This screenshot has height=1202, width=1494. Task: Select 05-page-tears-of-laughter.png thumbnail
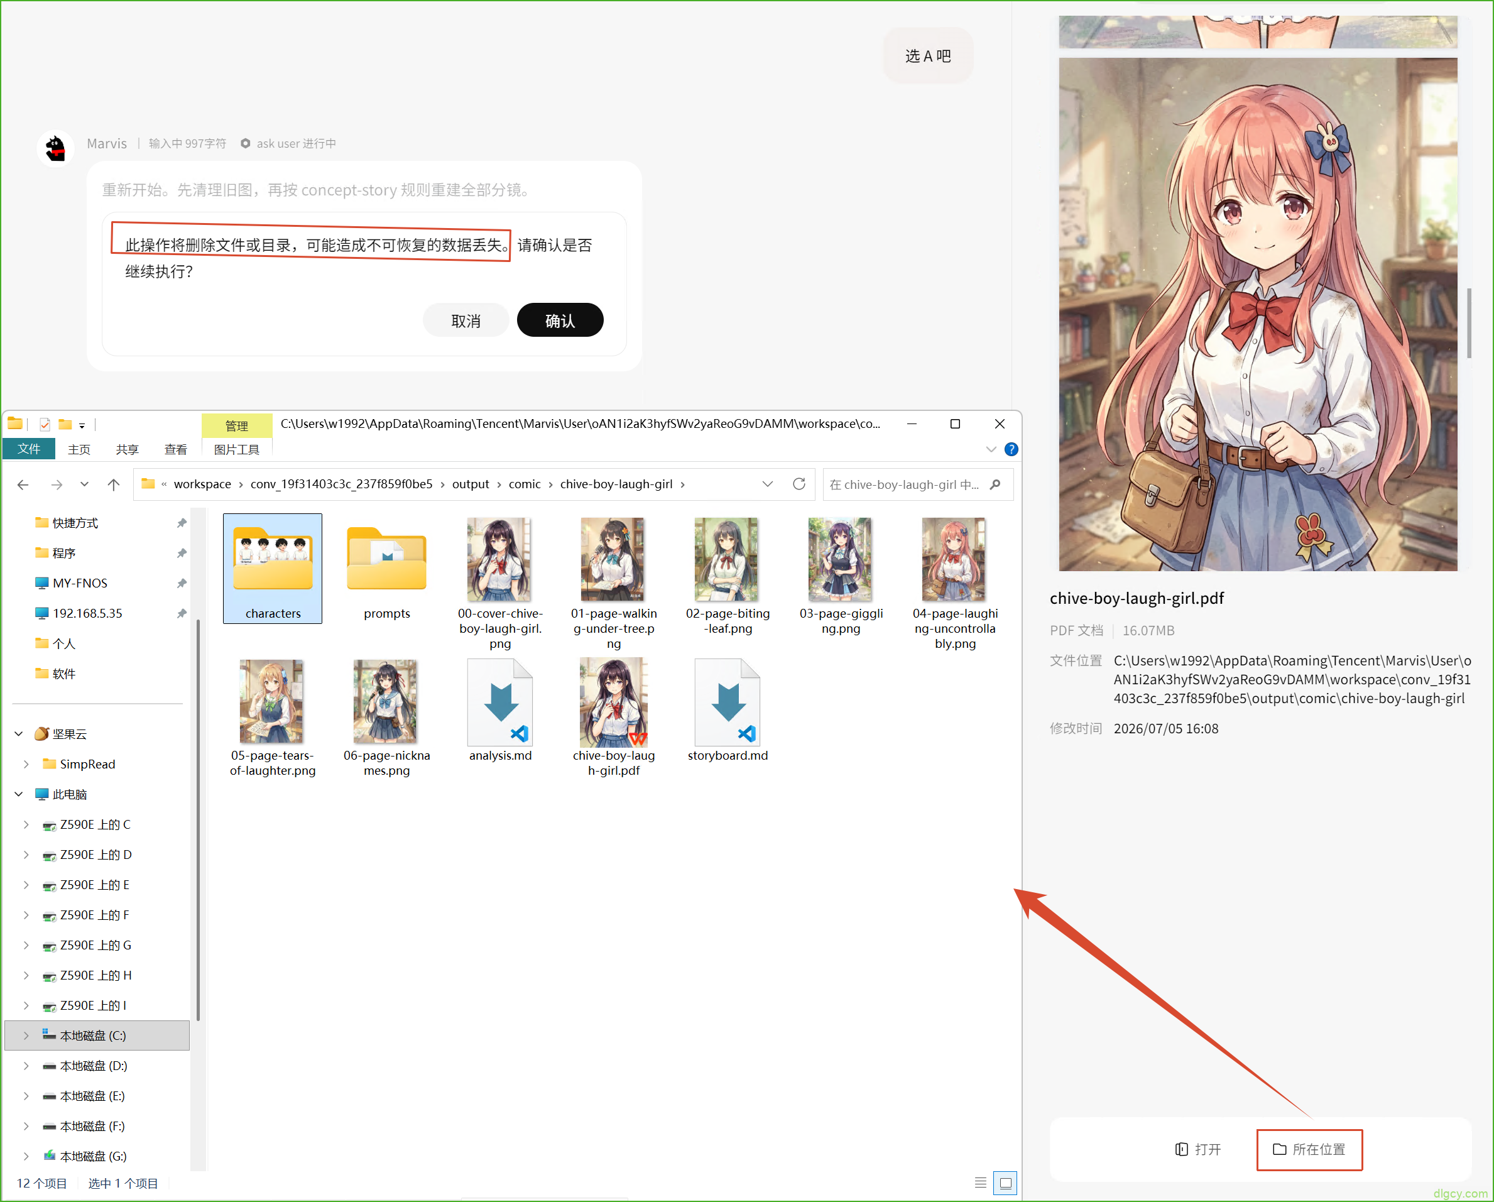pos(272,718)
